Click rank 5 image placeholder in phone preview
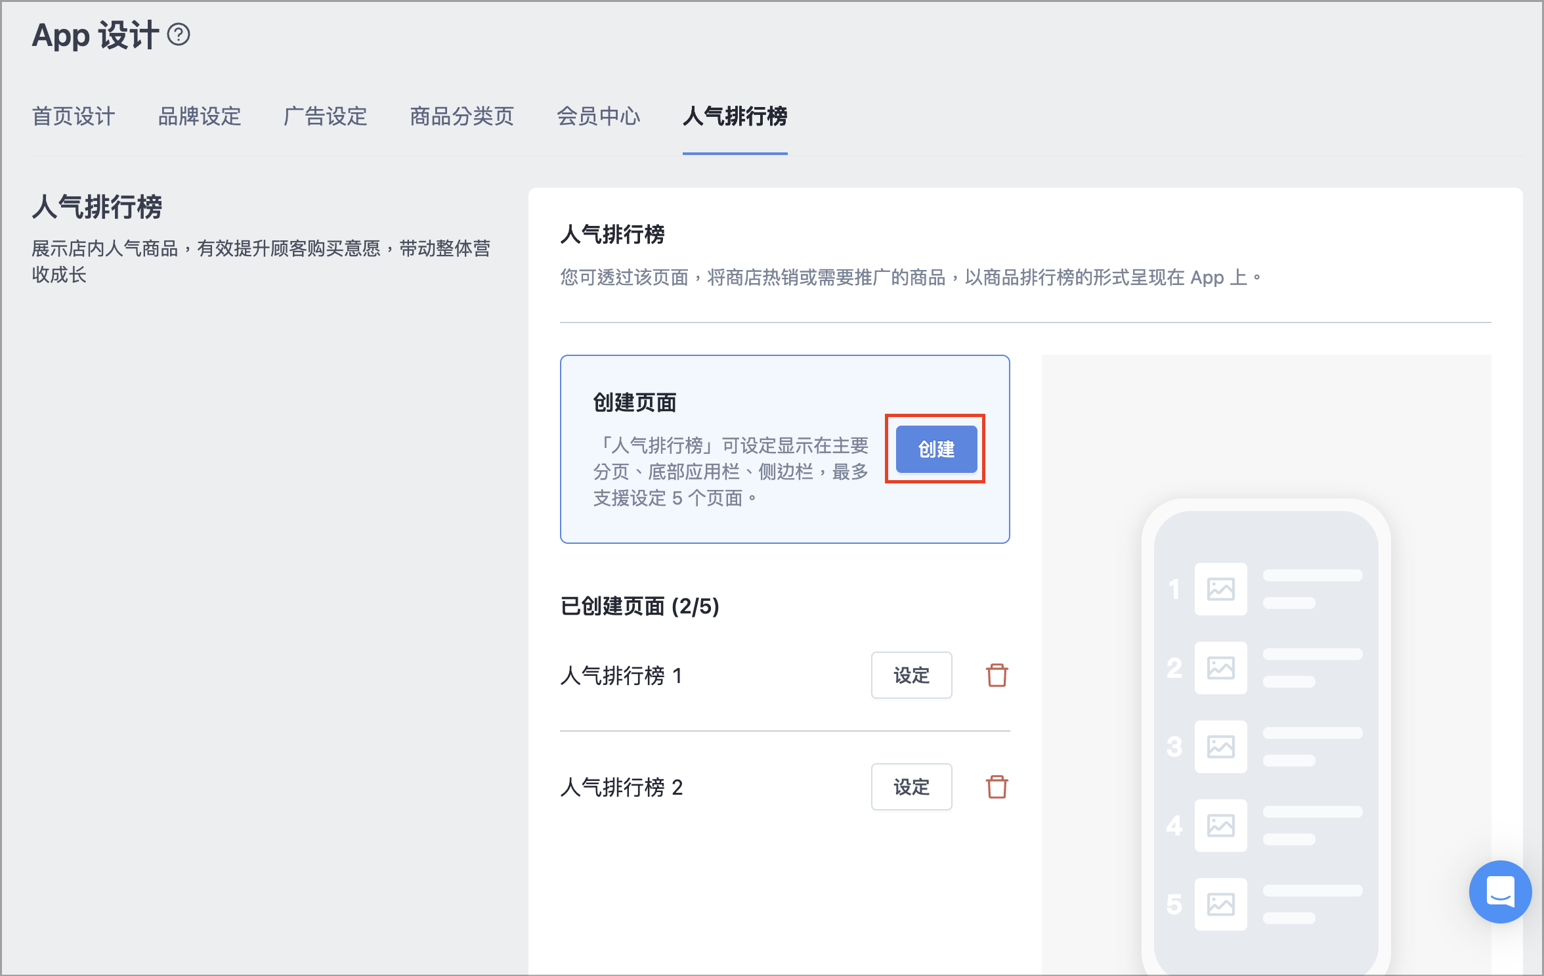This screenshot has width=1544, height=976. [x=1220, y=904]
